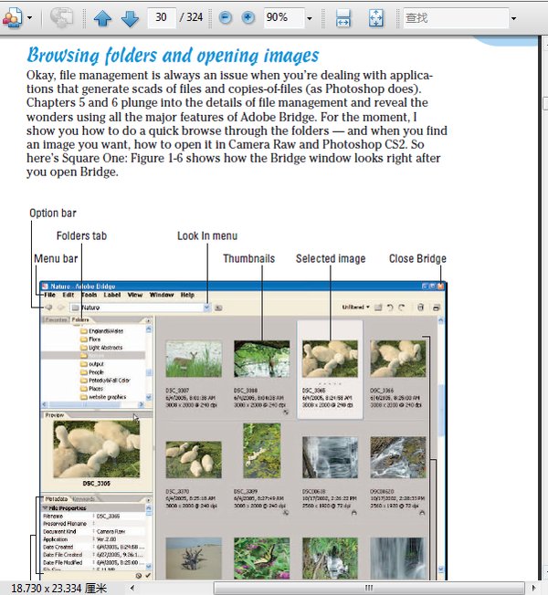Click Bridge metadata panel cancel icon

click(x=139, y=576)
